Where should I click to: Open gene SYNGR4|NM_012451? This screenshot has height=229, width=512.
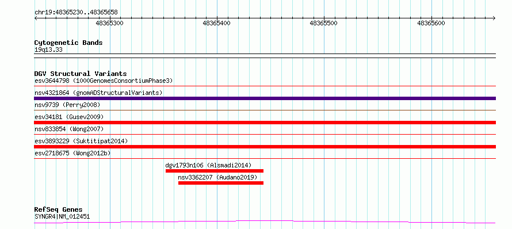pos(62,216)
